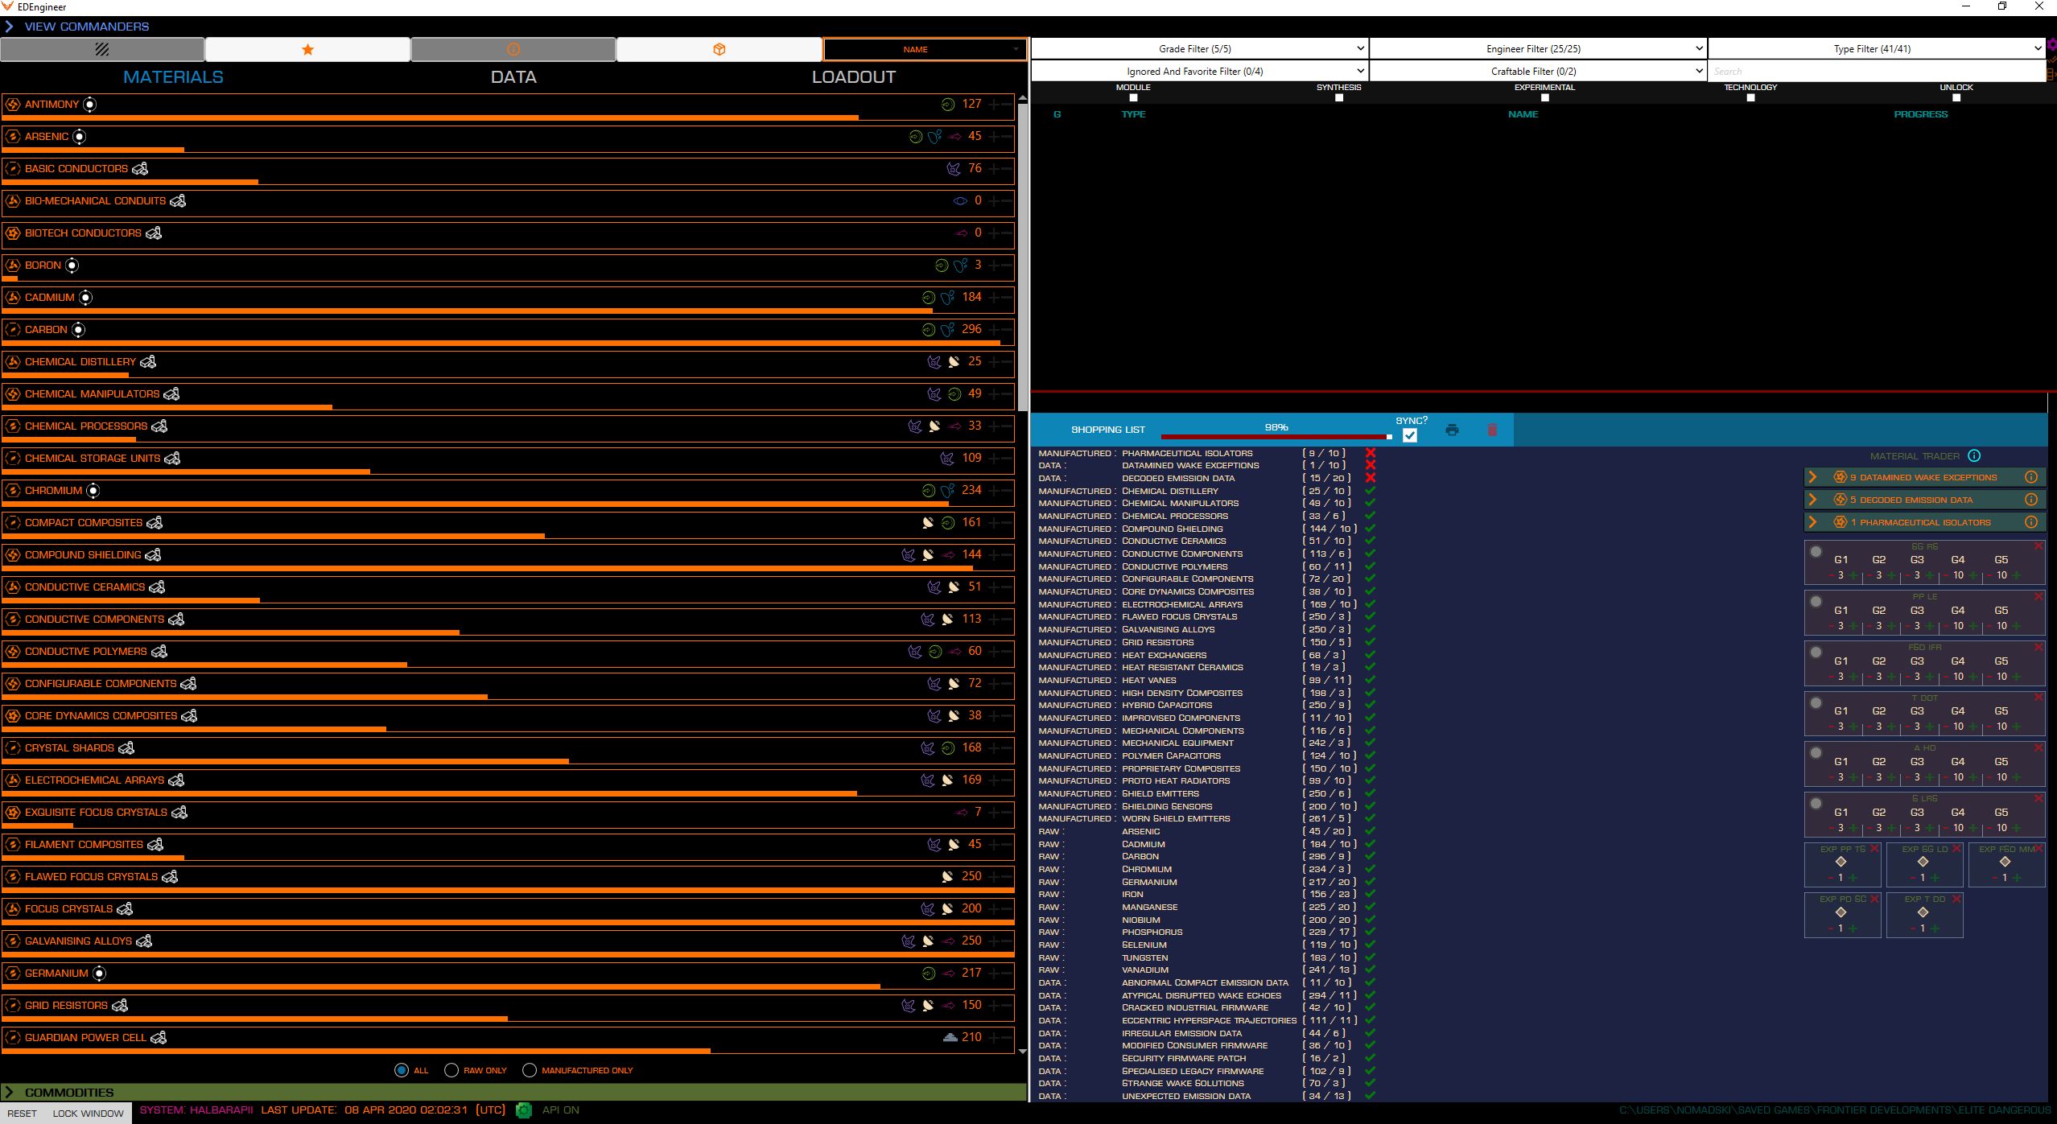The width and height of the screenshot is (2057, 1124).
Task: Switch to the Data tab
Action: pyautogui.click(x=513, y=77)
